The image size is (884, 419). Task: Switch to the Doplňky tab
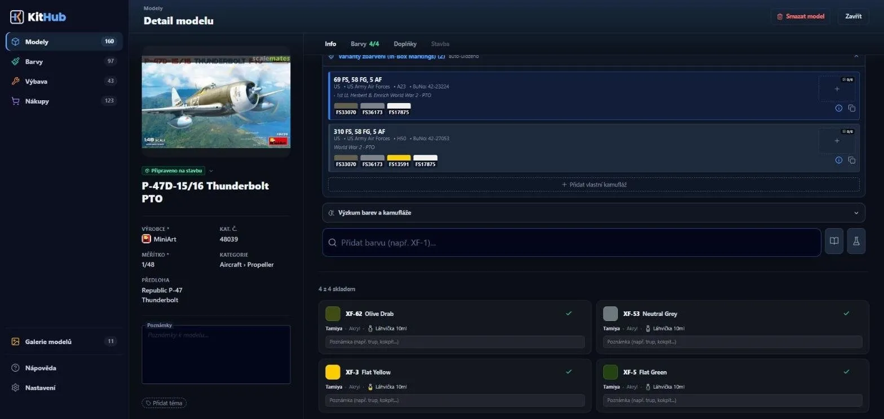(405, 44)
